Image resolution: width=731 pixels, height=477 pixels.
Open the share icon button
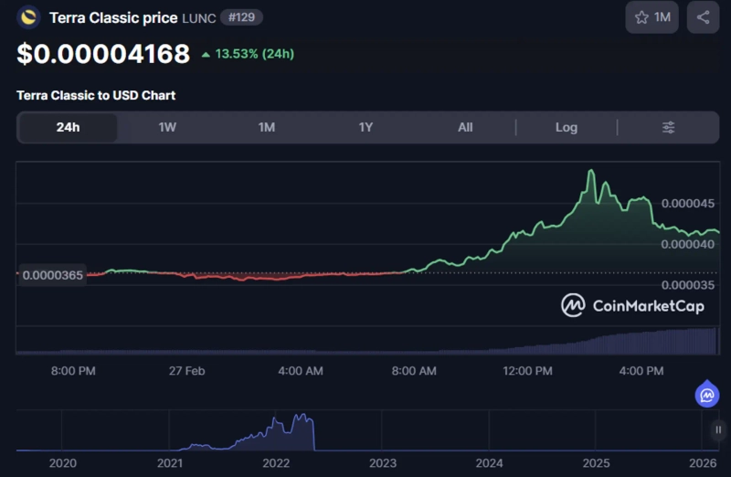tap(703, 17)
